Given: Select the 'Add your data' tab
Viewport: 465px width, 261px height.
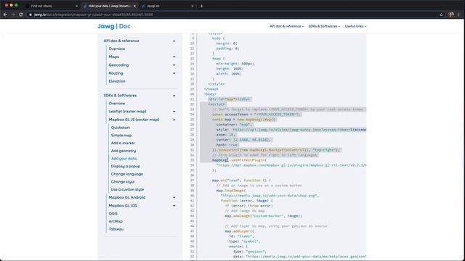Looking at the screenshot, I should 110,6.
